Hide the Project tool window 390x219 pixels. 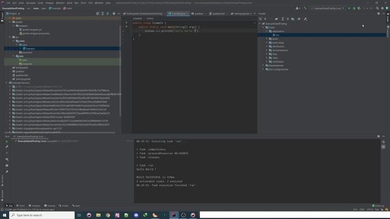click(x=119, y=13)
